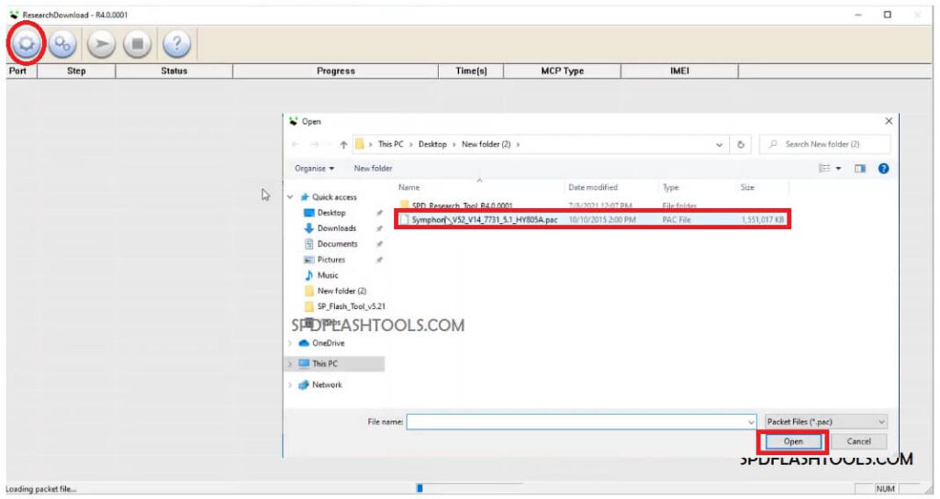Expand the address bar history dropdown
The height and width of the screenshot is (499, 940).
pyautogui.click(x=719, y=145)
